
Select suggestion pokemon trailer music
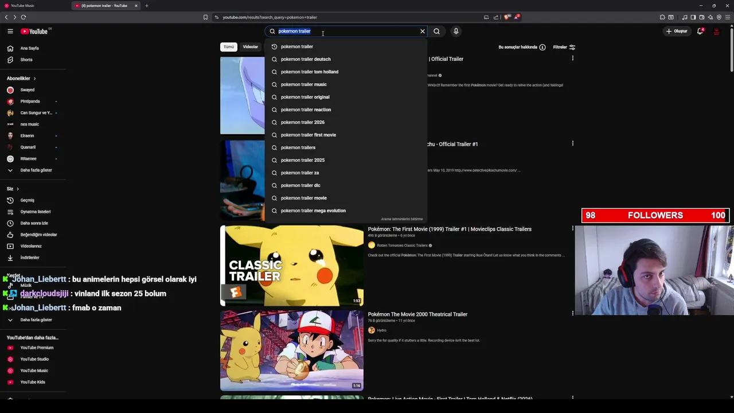click(x=346, y=84)
